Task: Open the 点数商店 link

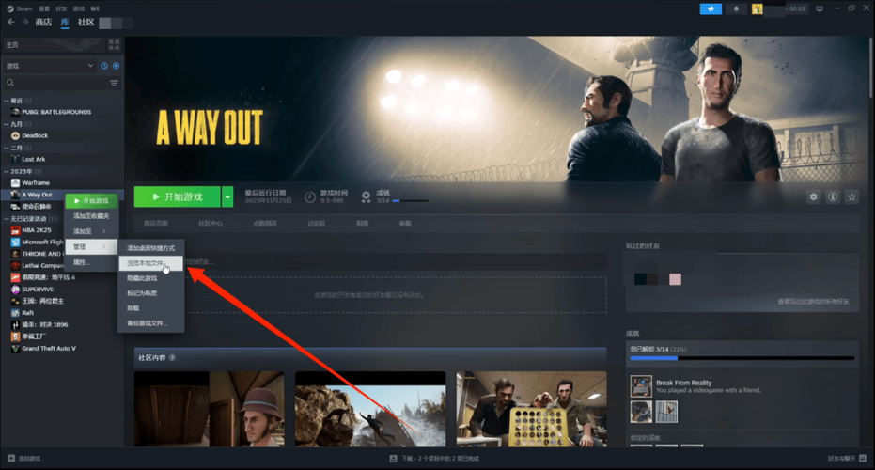Action: pos(264,224)
